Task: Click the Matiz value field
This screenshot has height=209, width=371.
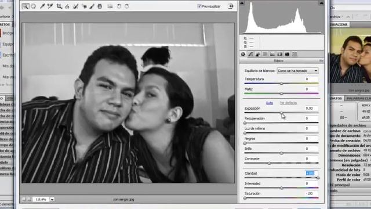Action: [x=311, y=89]
